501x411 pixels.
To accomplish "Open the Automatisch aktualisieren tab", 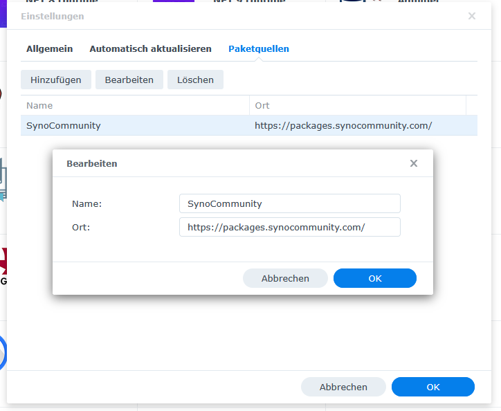I will pyautogui.click(x=150, y=49).
